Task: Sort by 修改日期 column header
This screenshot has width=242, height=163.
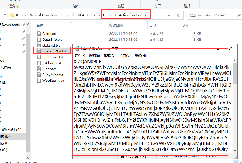Action: pyautogui.click(x=116, y=25)
